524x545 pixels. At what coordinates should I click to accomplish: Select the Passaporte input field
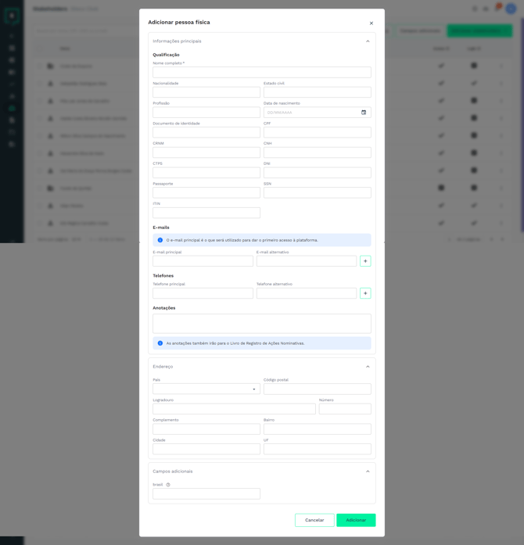click(x=206, y=192)
